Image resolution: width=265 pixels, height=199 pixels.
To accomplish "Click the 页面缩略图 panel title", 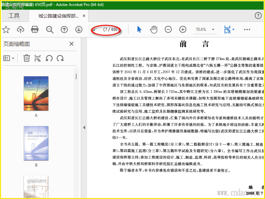I will 17,44.
